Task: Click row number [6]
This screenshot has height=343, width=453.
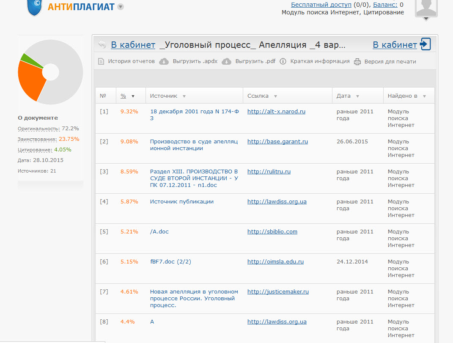Action: click(104, 262)
